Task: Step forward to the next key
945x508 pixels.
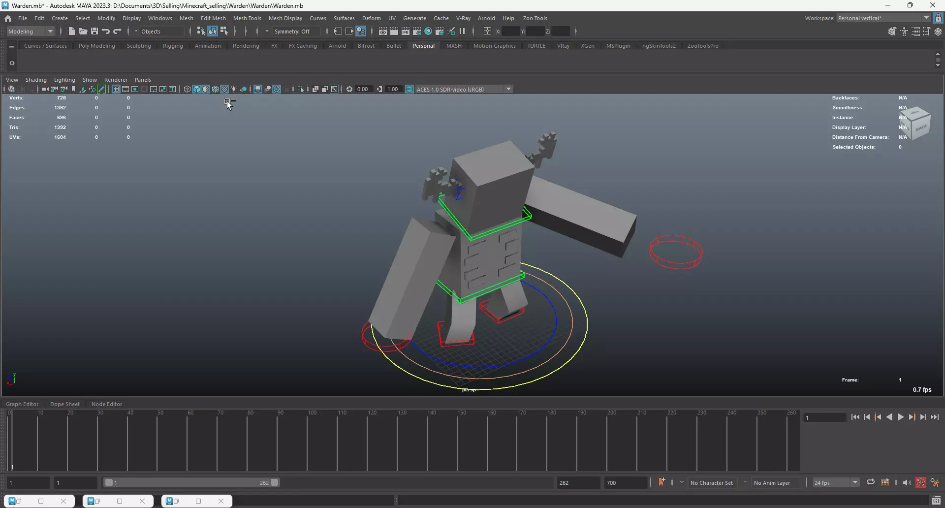Action: [x=912, y=417]
